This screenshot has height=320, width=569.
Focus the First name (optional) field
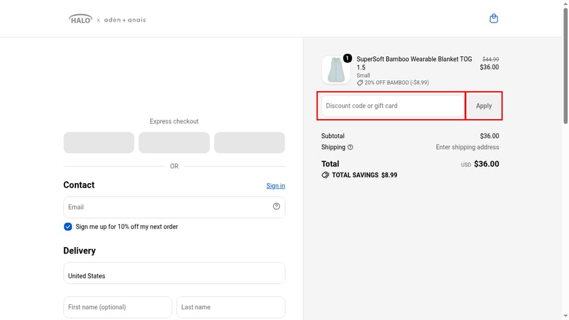coord(117,308)
